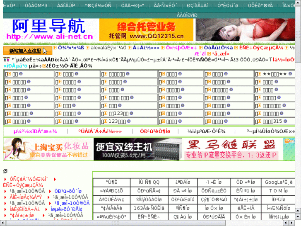Screen dimensions: 301x226
Task: Open the ★★ link in the site table
Action: pos(275,74)
